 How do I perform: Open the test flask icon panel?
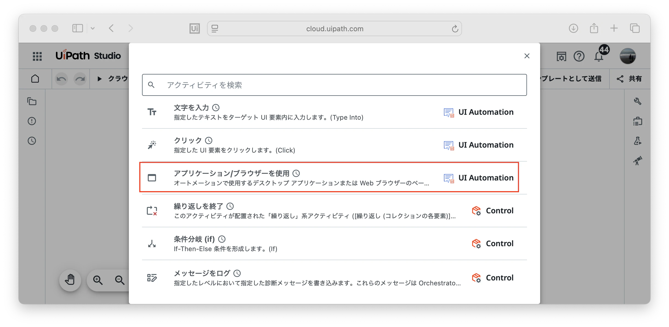tap(637, 141)
